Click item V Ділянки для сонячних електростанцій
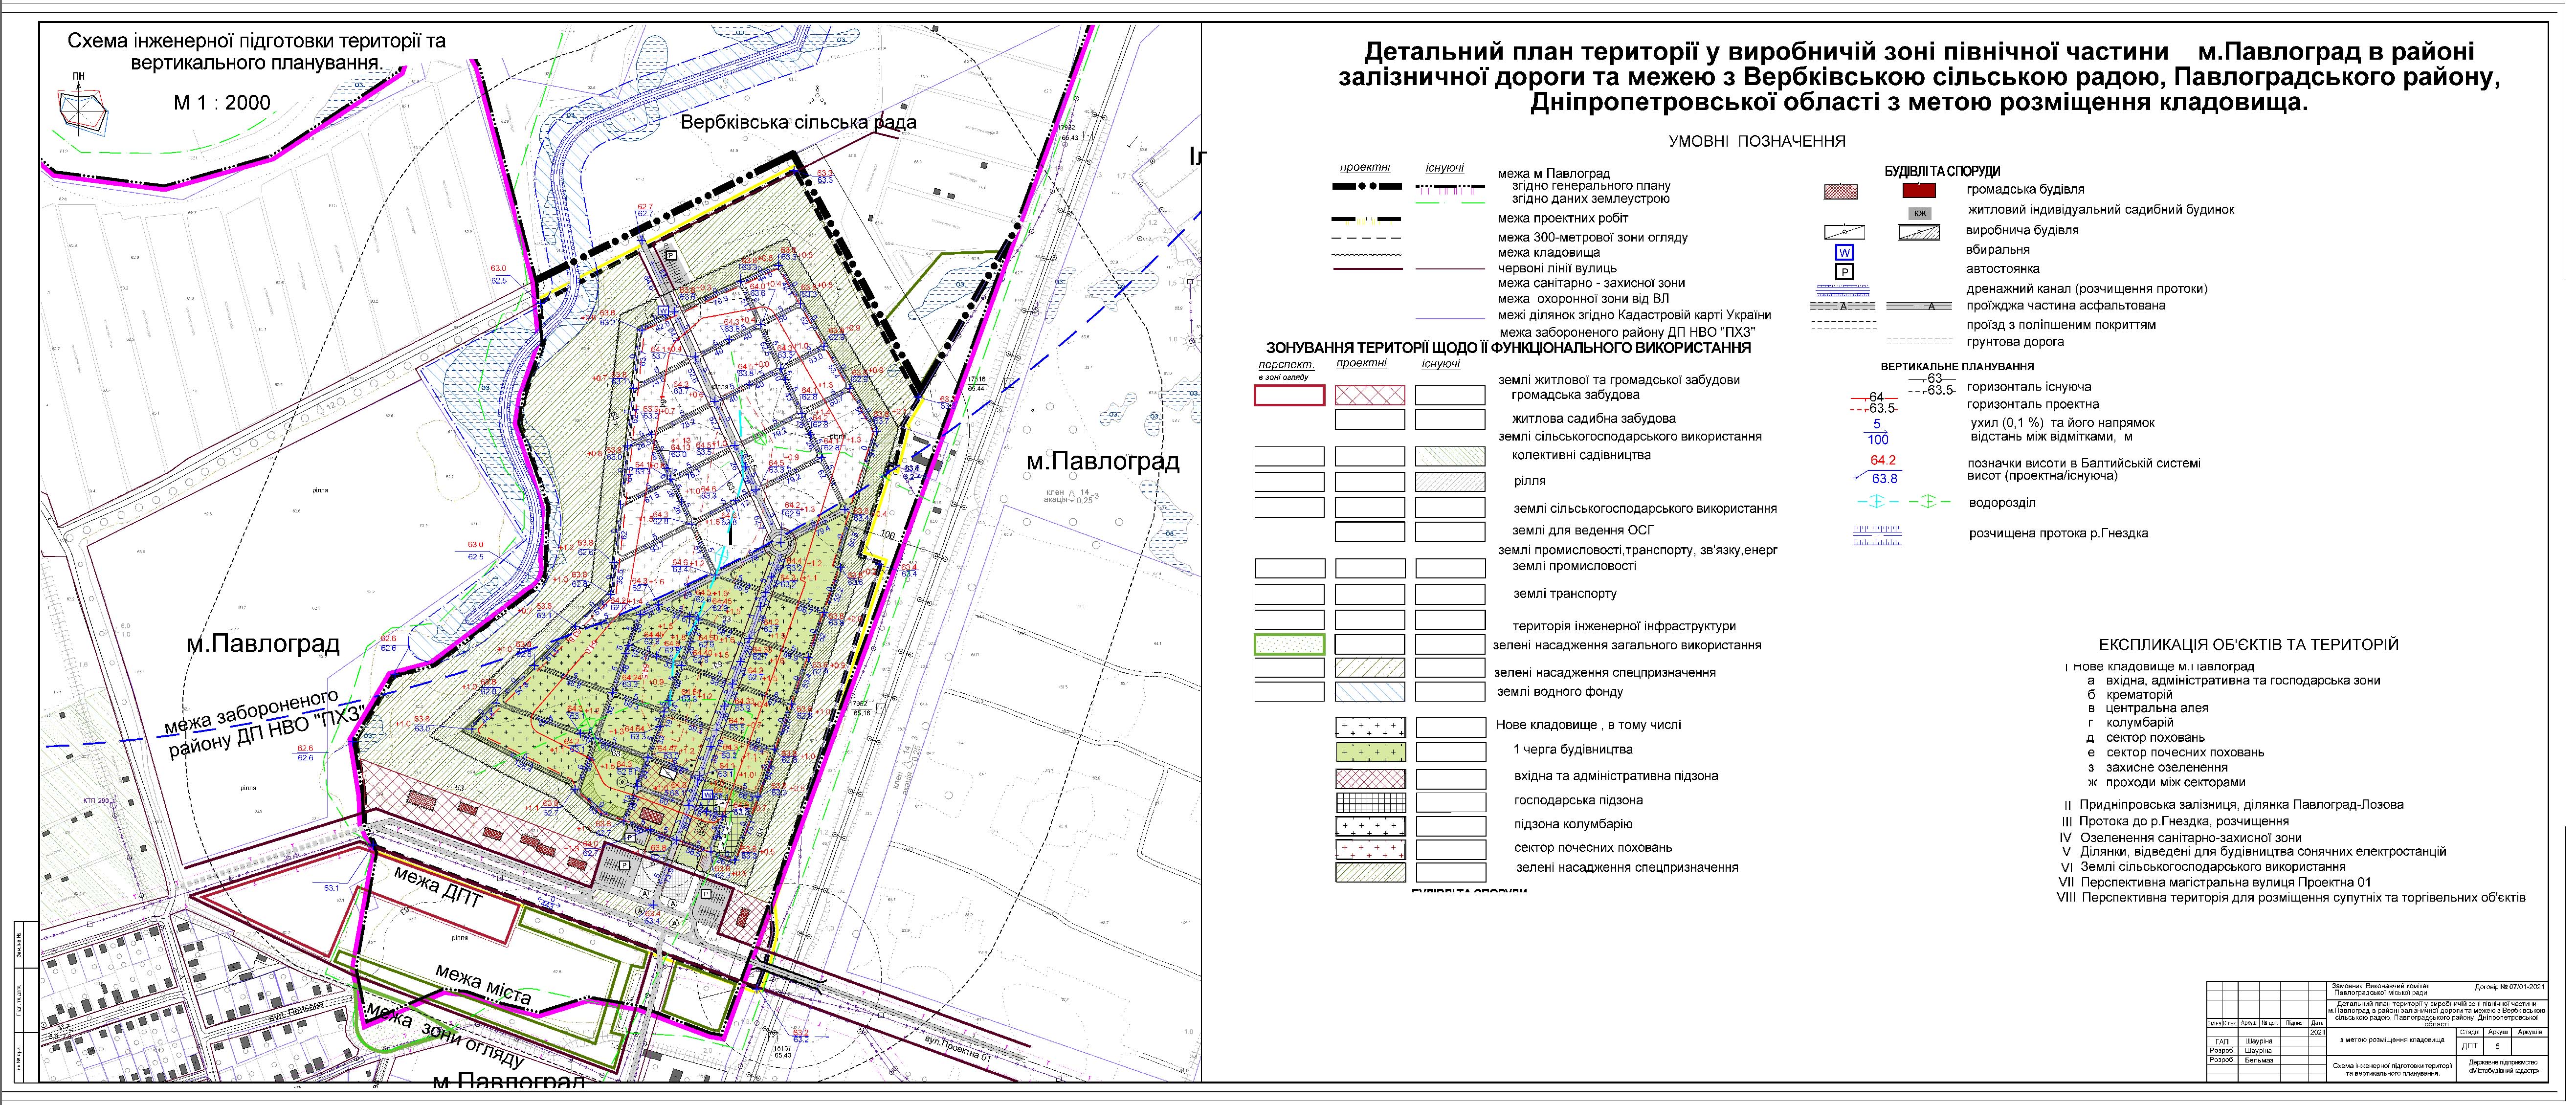Image resolution: width=2576 pixels, height=1105 pixels. click(x=2254, y=852)
